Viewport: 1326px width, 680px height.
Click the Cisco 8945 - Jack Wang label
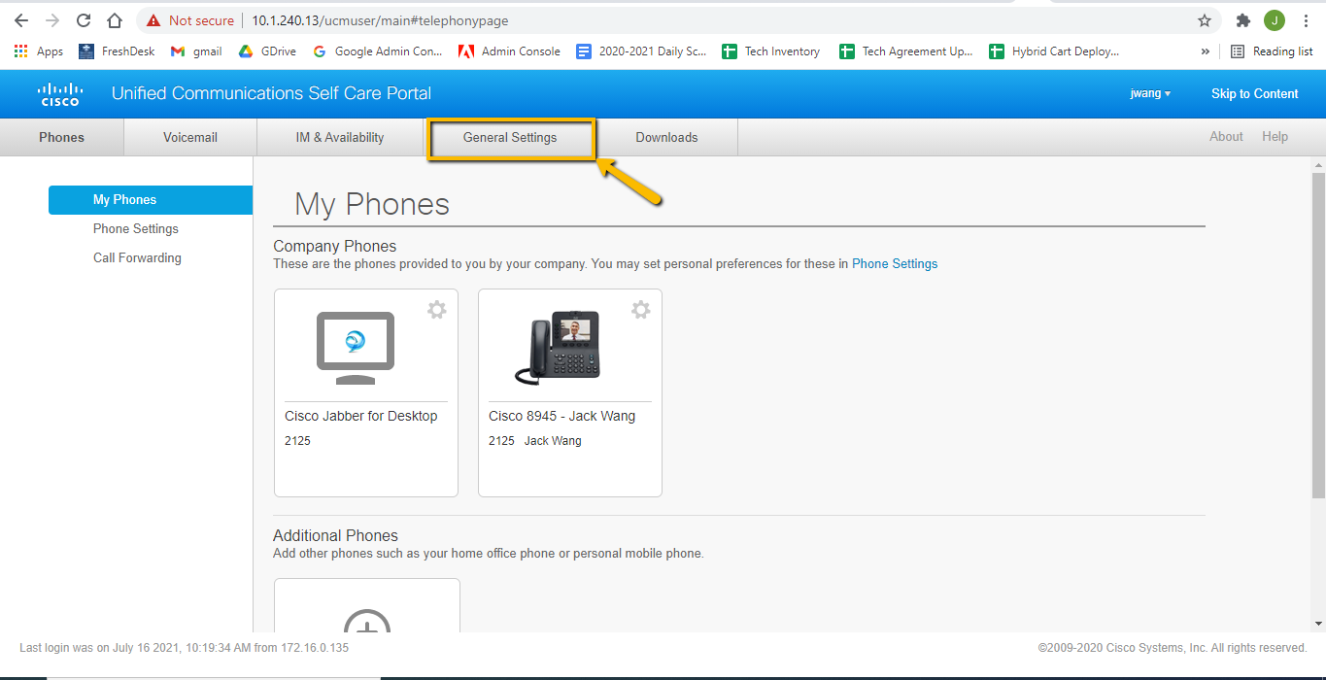[561, 416]
